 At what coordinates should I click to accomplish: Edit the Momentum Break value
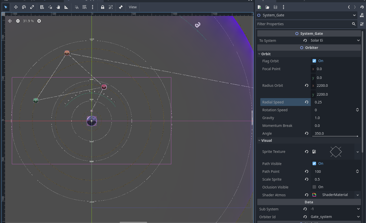point(336,126)
